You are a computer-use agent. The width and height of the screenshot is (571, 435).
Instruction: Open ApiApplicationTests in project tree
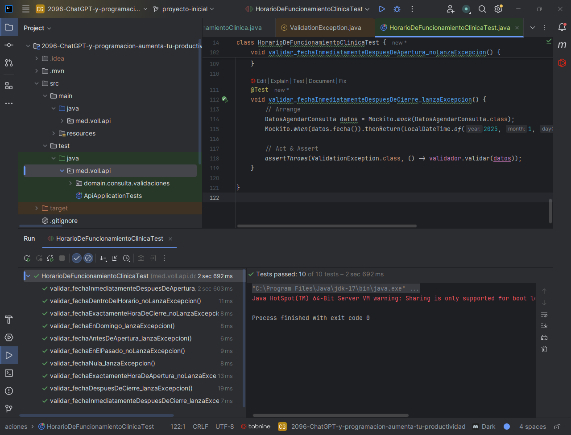(x=113, y=196)
